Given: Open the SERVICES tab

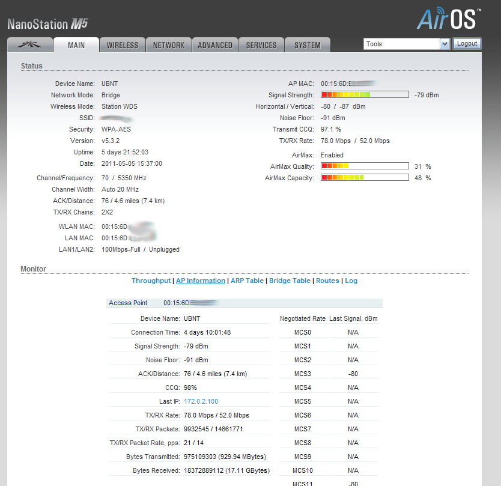Looking at the screenshot, I should (x=261, y=45).
